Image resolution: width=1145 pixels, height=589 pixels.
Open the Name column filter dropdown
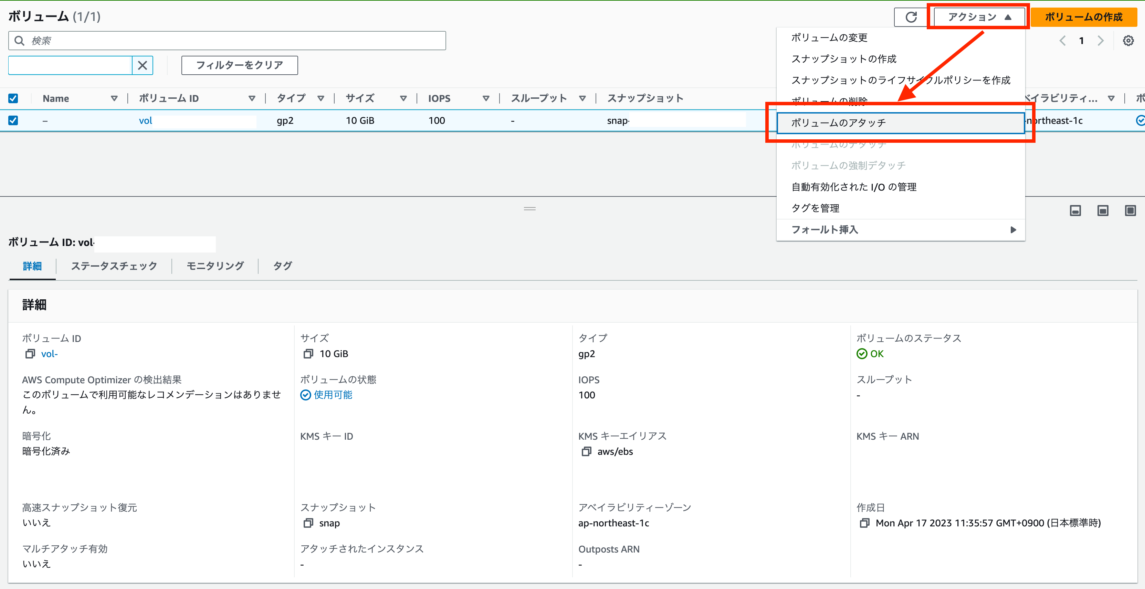click(114, 98)
